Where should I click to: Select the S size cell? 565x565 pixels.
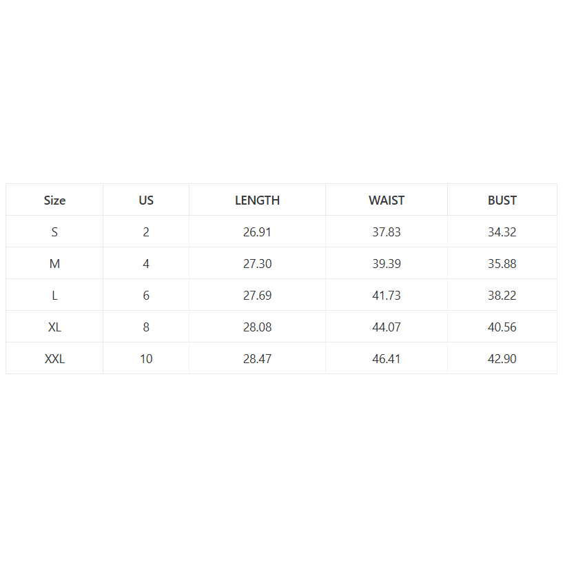click(54, 232)
